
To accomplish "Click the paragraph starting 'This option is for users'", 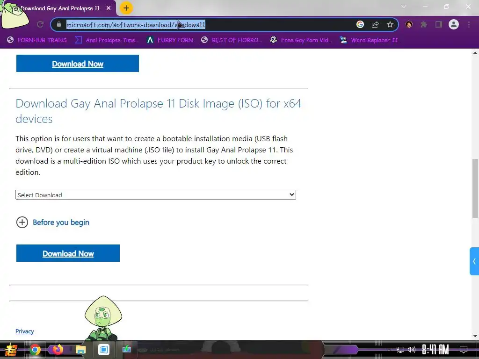I will point(154,155).
